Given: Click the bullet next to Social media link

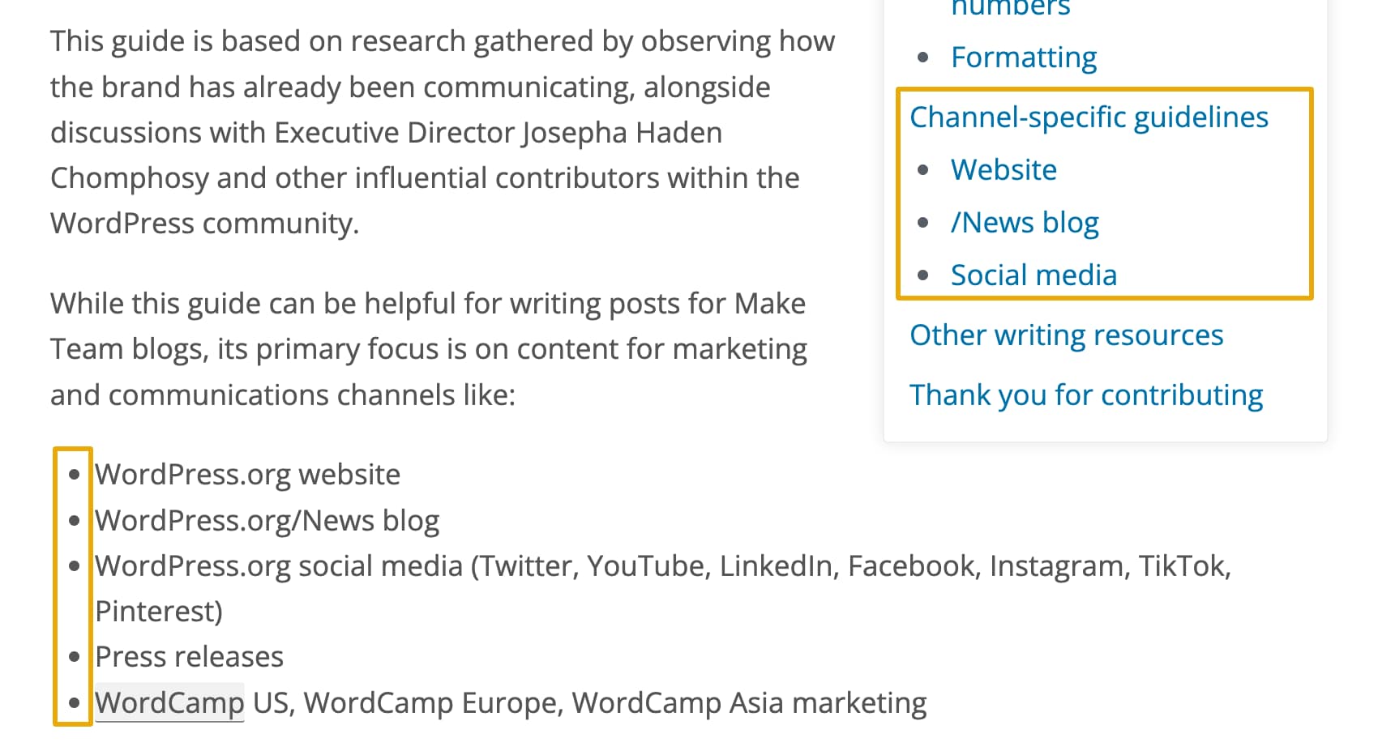Looking at the screenshot, I should 922,275.
